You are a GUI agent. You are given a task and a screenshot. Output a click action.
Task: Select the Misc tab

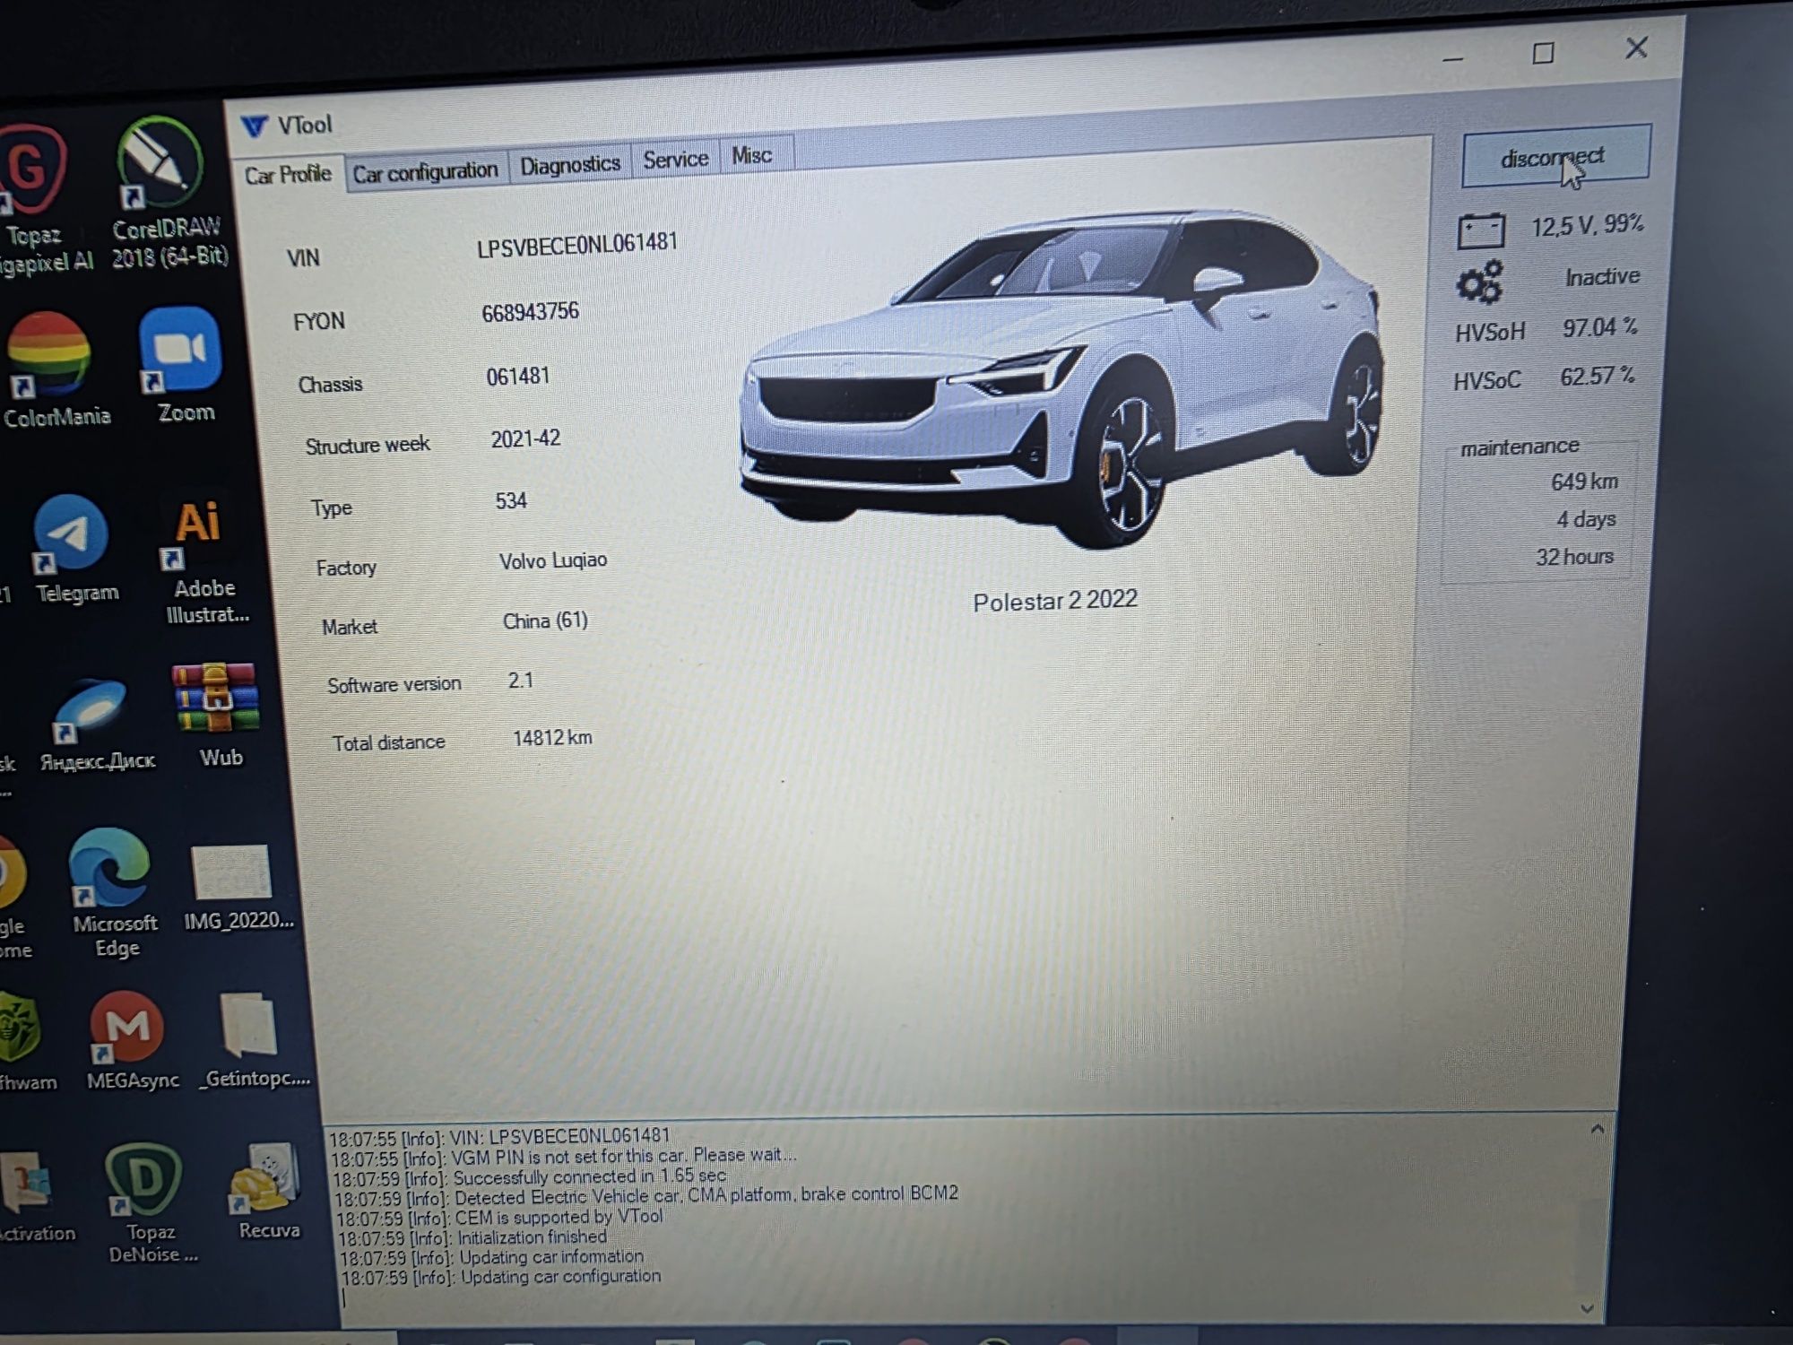[x=751, y=155]
